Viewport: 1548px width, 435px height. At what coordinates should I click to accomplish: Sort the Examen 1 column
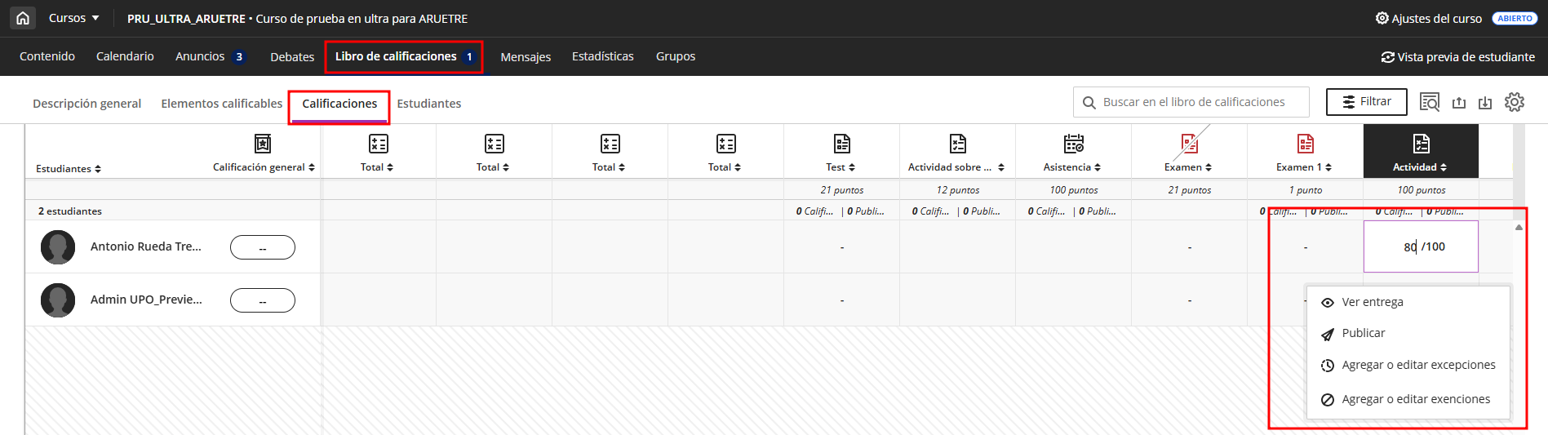[x=1328, y=167]
